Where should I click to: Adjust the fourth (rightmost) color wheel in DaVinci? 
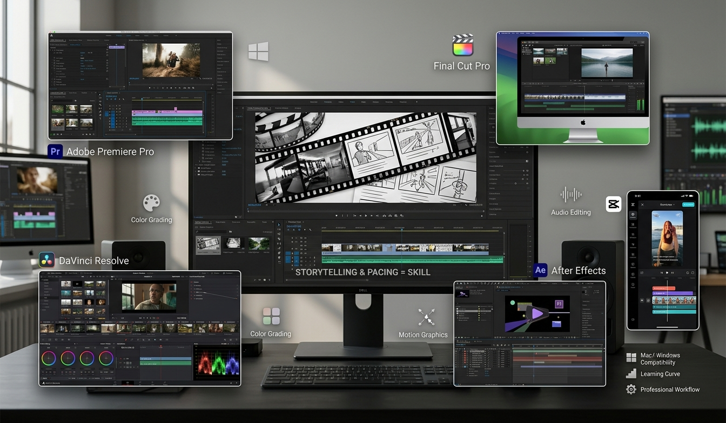point(106,358)
